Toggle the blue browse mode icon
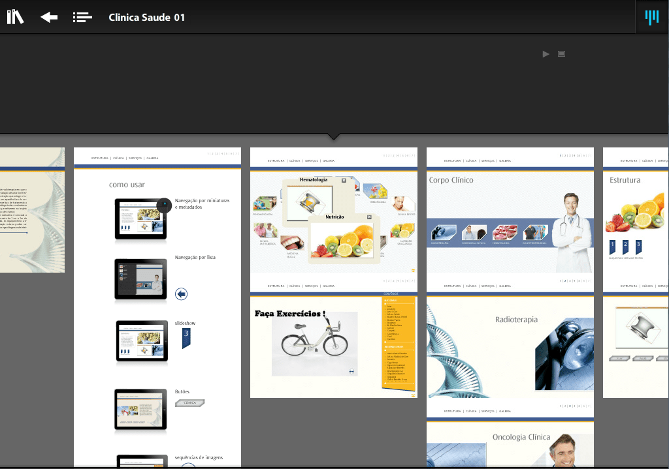Viewport: 669px width, 469px height. [x=651, y=17]
